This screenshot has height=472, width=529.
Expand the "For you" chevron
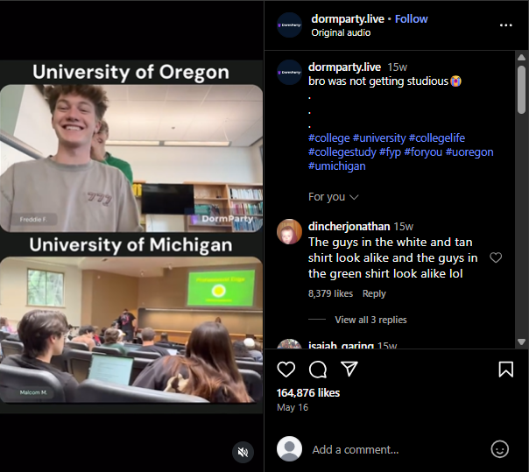[354, 197]
